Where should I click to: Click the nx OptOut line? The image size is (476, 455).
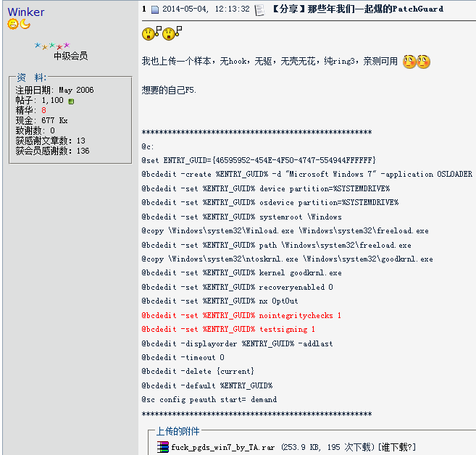pos(220,301)
